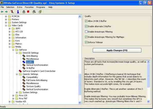Open the Favorites menu
Screen dimensions: 153x109
pyautogui.click(x=29, y=7)
